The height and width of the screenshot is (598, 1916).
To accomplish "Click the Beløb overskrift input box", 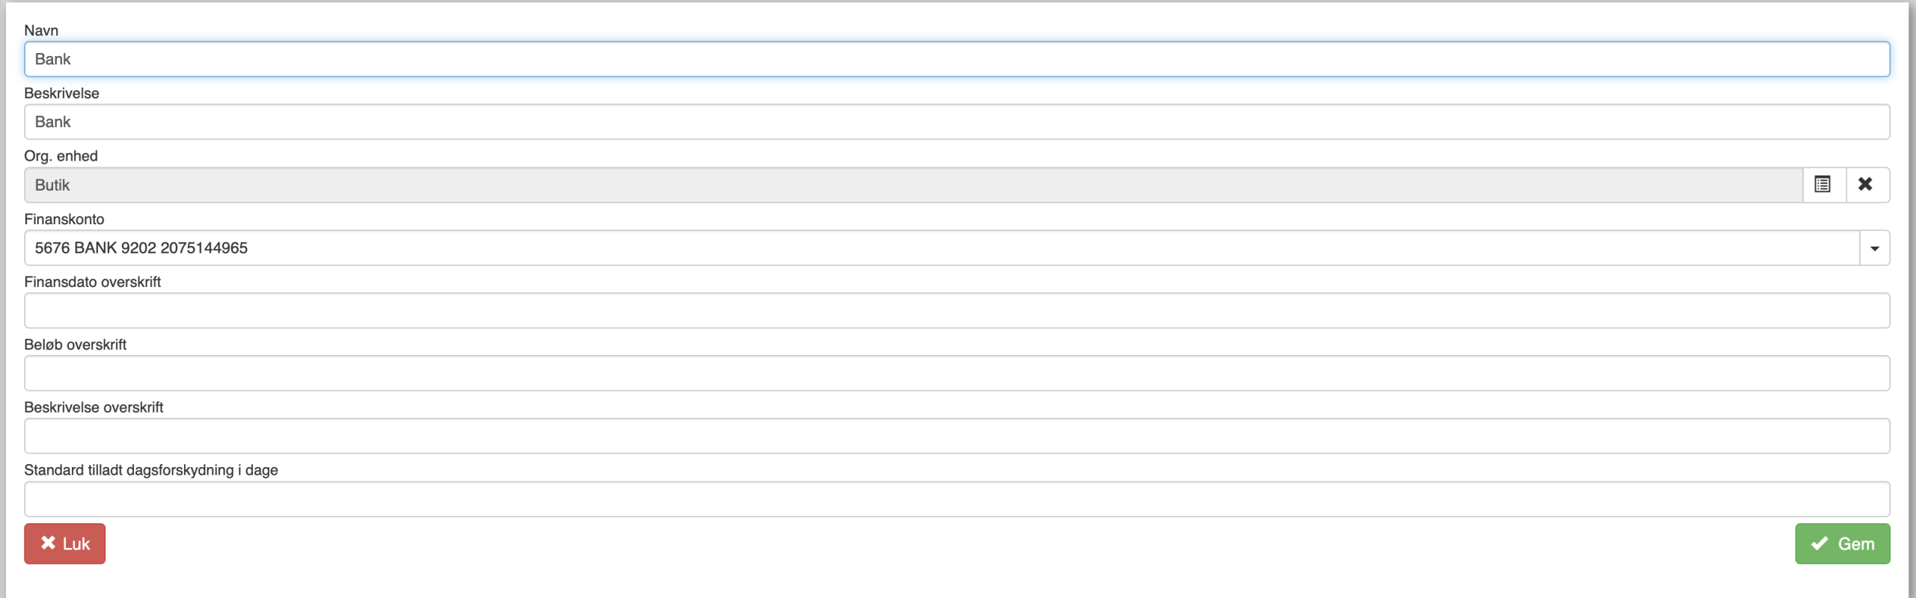I will 957,374.
